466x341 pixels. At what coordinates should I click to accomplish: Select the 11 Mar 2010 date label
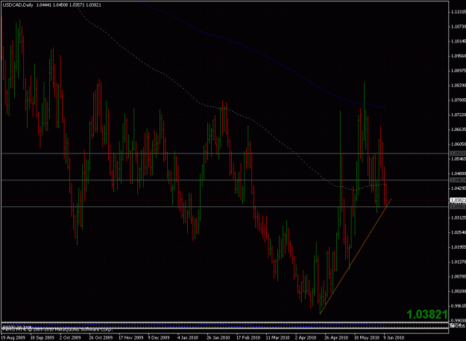point(277,337)
